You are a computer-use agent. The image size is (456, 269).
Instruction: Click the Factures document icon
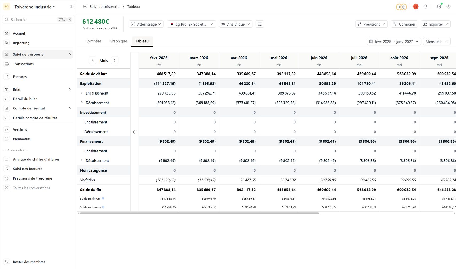coord(7,77)
